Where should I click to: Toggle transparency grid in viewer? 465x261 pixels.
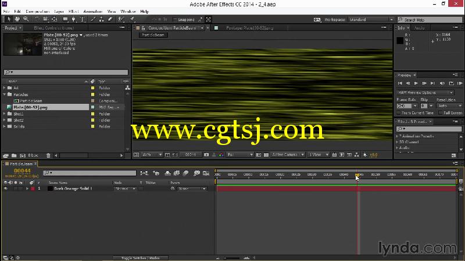pyautogui.click(x=266, y=155)
